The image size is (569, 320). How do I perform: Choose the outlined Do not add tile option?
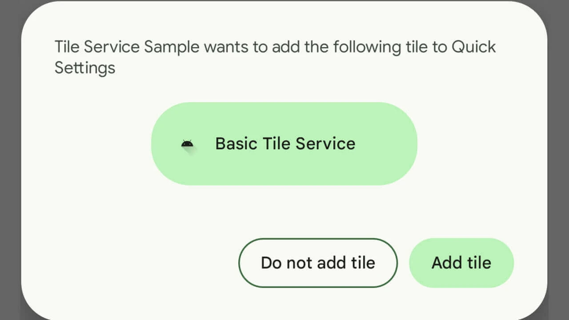(x=318, y=263)
